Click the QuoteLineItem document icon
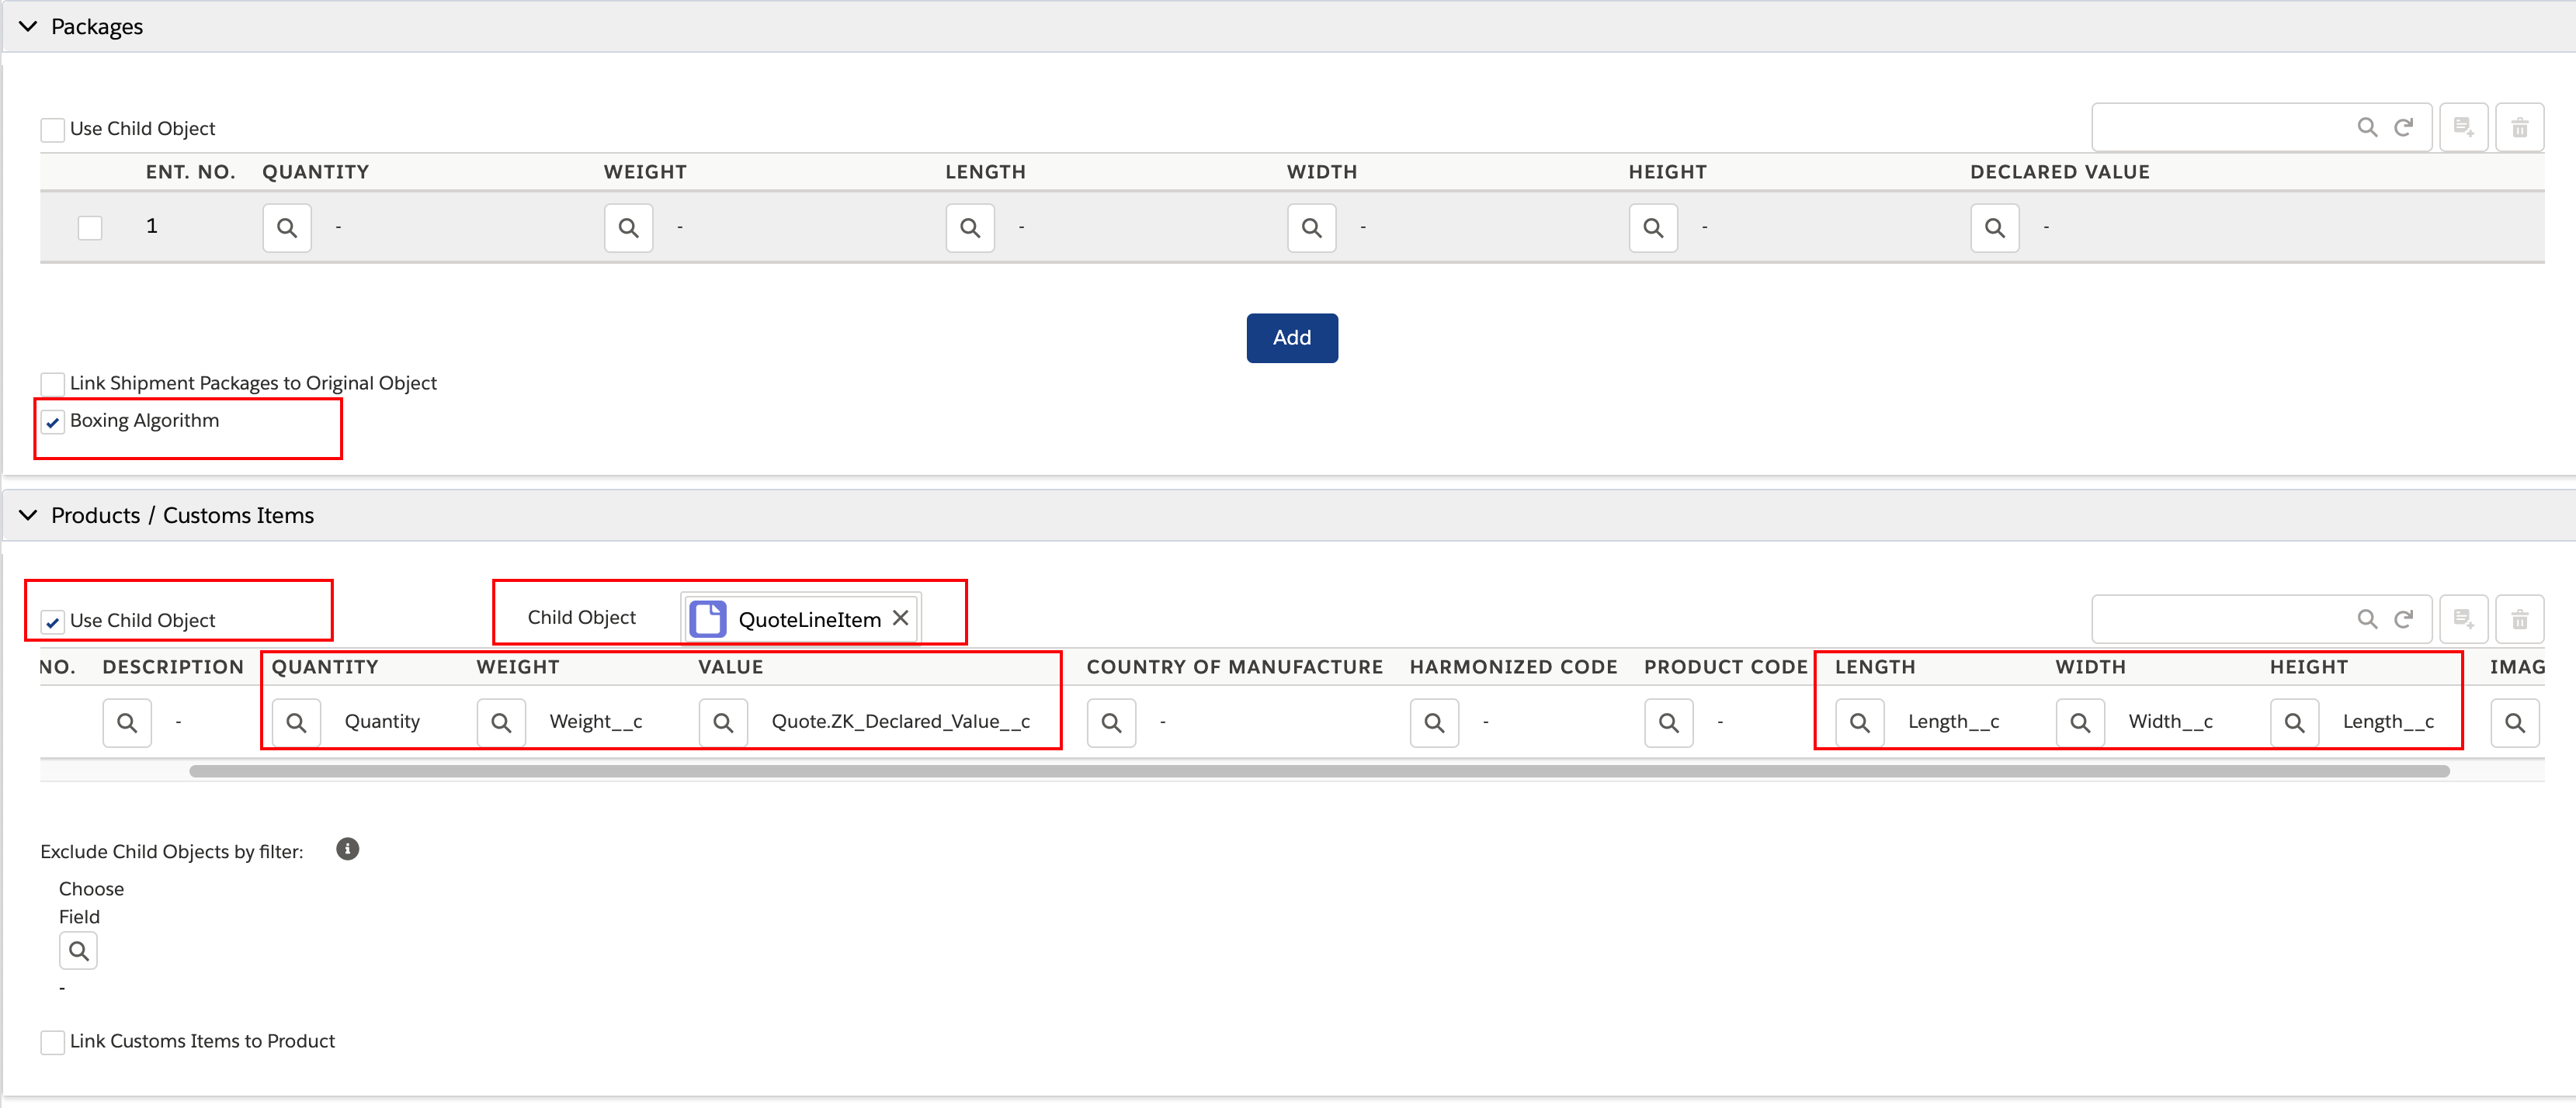2576x1108 pixels. pos(708,618)
